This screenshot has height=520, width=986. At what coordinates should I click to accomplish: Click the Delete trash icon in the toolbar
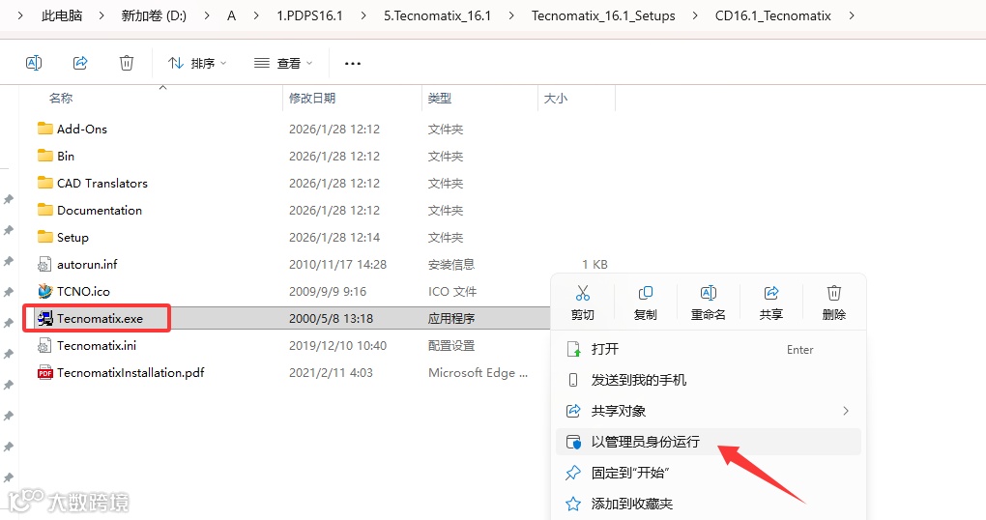coord(127,63)
